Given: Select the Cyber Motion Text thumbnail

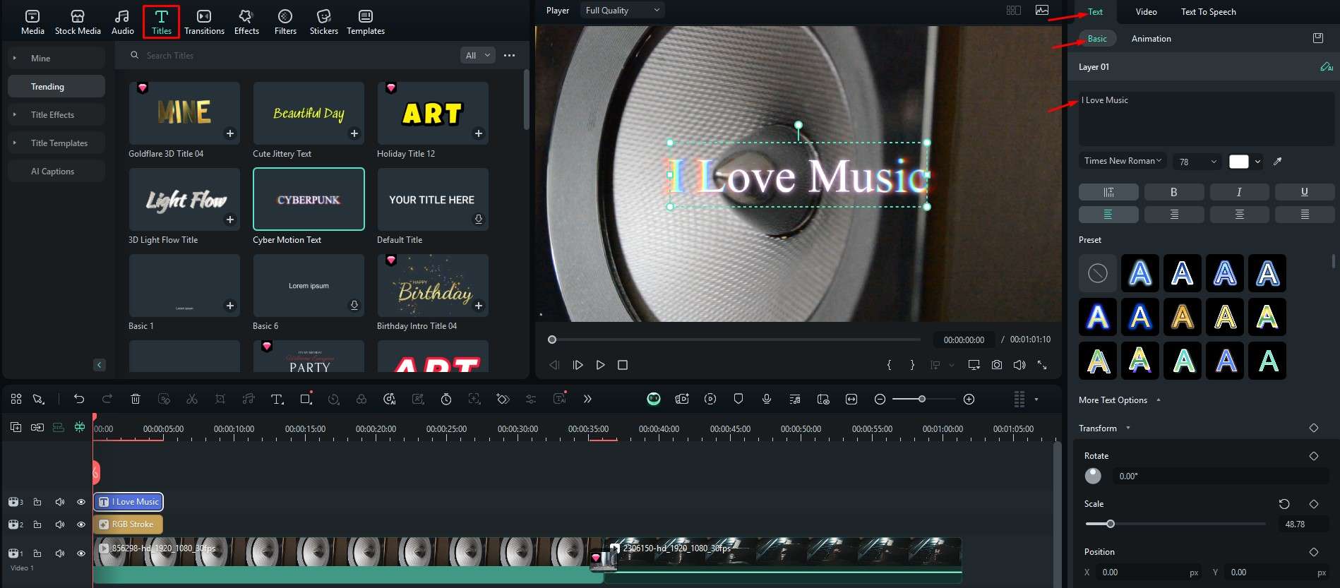Looking at the screenshot, I should [309, 199].
